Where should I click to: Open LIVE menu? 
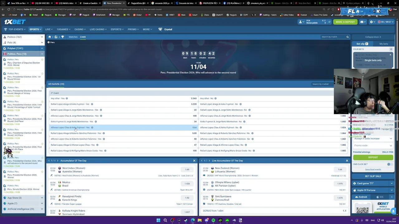pos(49,29)
